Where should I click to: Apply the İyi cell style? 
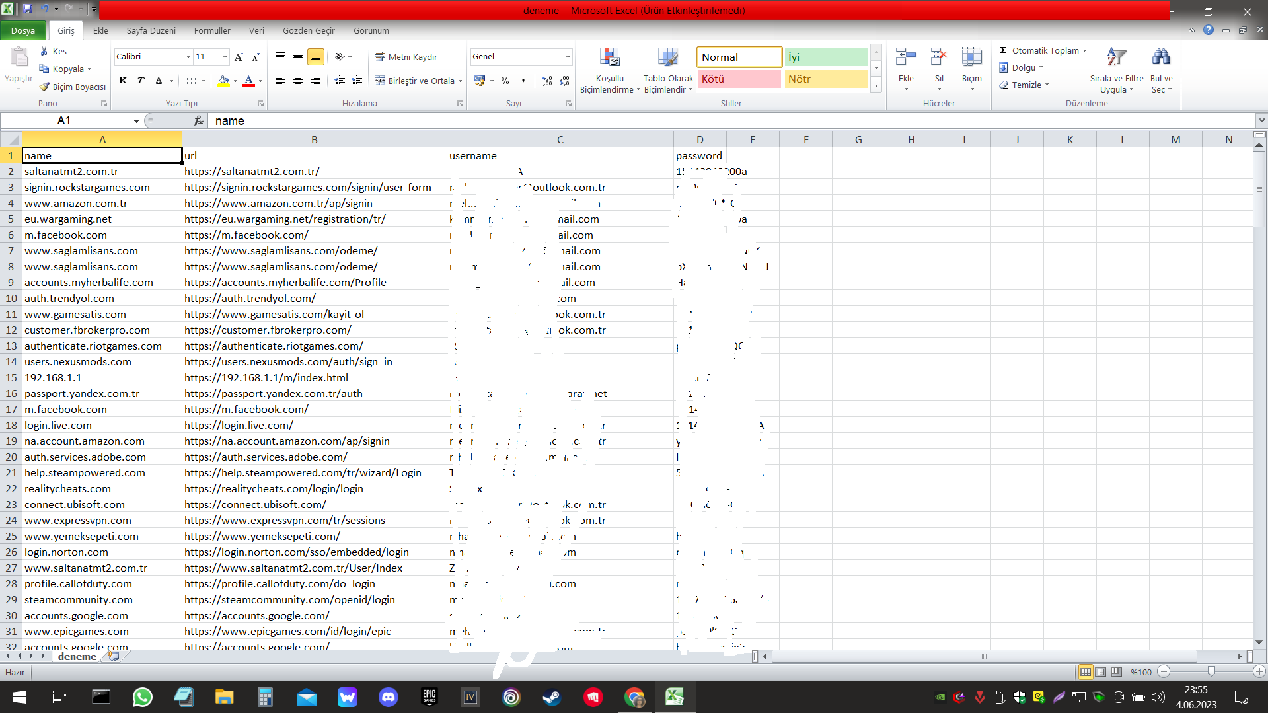826,57
